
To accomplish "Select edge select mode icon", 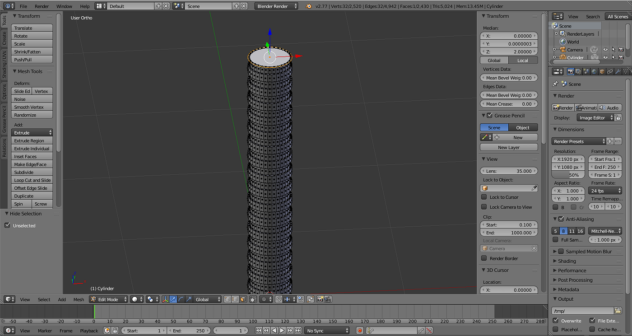I will point(235,299).
